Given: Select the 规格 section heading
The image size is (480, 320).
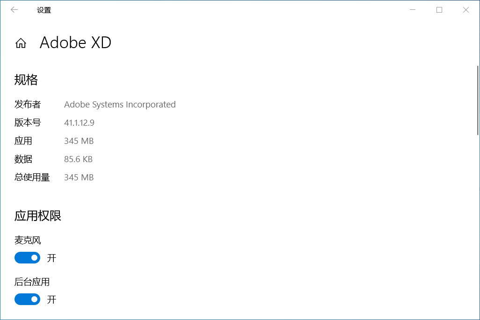Looking at the screenshot, I should click(x=26, y=80).
